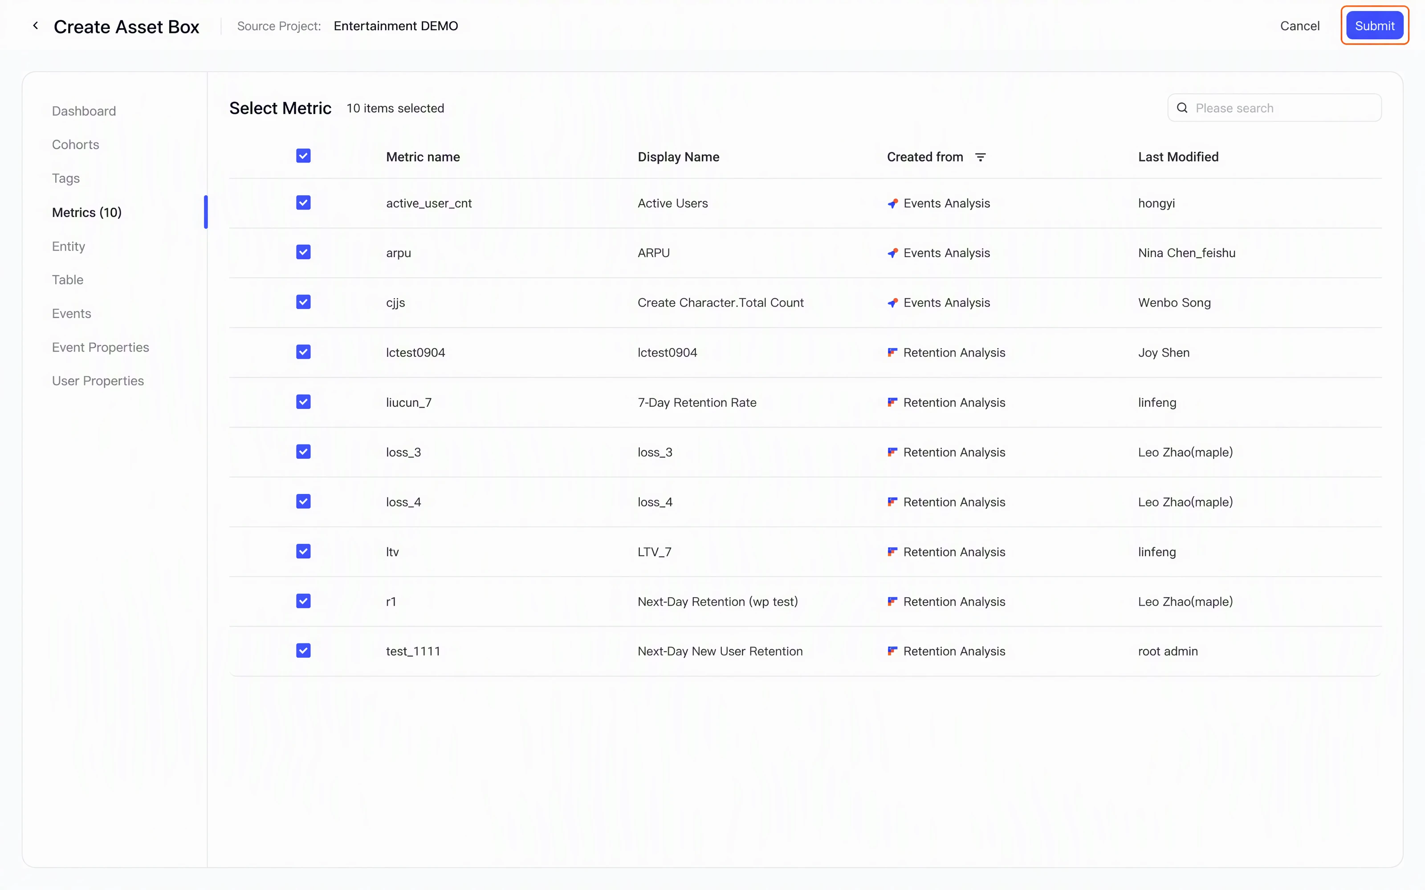Screen dimensions: 1425x890
Task: Open the Entity section
Action: tap(68, 246)
